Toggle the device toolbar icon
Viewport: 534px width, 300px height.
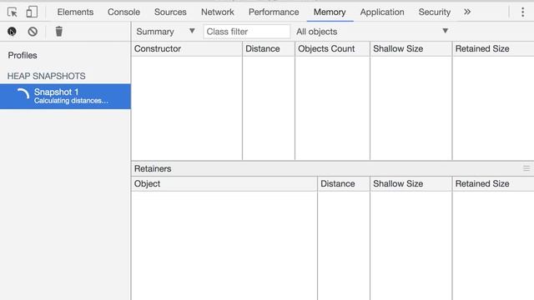coord(32,12)
